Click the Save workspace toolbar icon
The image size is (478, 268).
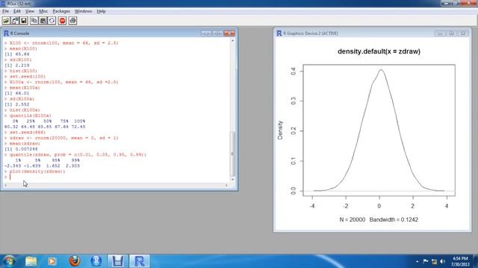[23, 21]
